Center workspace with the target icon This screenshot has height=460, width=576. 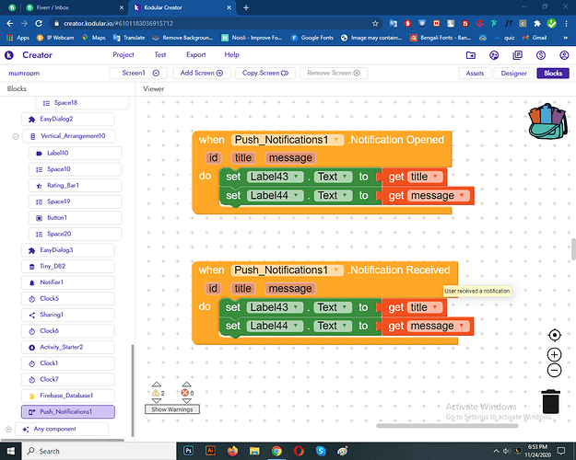554,336
